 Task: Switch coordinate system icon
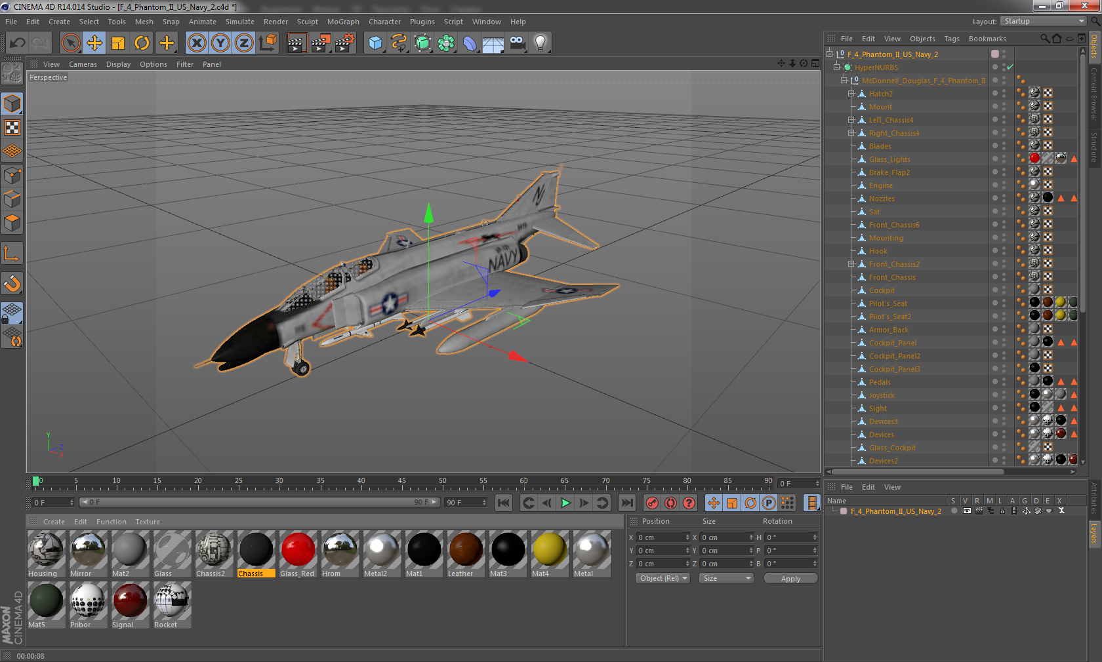268,43
